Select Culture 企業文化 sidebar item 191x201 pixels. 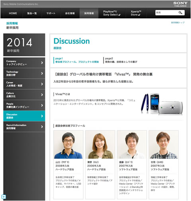pos(24,95)
